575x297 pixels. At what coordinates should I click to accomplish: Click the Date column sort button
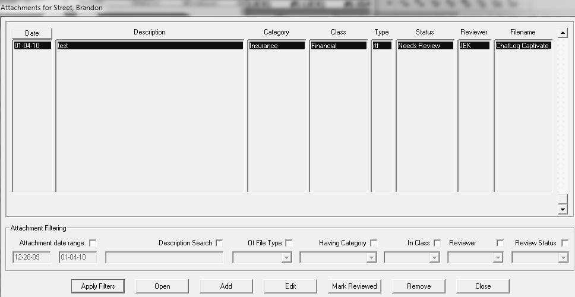pos(31,33)
